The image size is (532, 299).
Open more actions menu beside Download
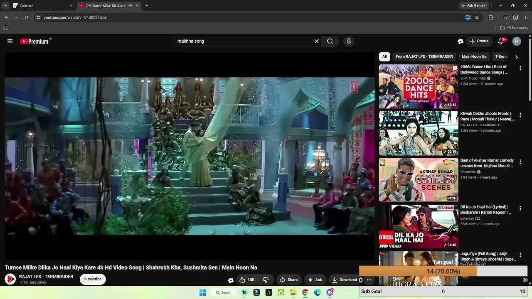click(369, 280)
